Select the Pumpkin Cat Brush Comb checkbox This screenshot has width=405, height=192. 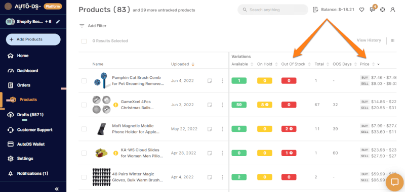(84, 81)
